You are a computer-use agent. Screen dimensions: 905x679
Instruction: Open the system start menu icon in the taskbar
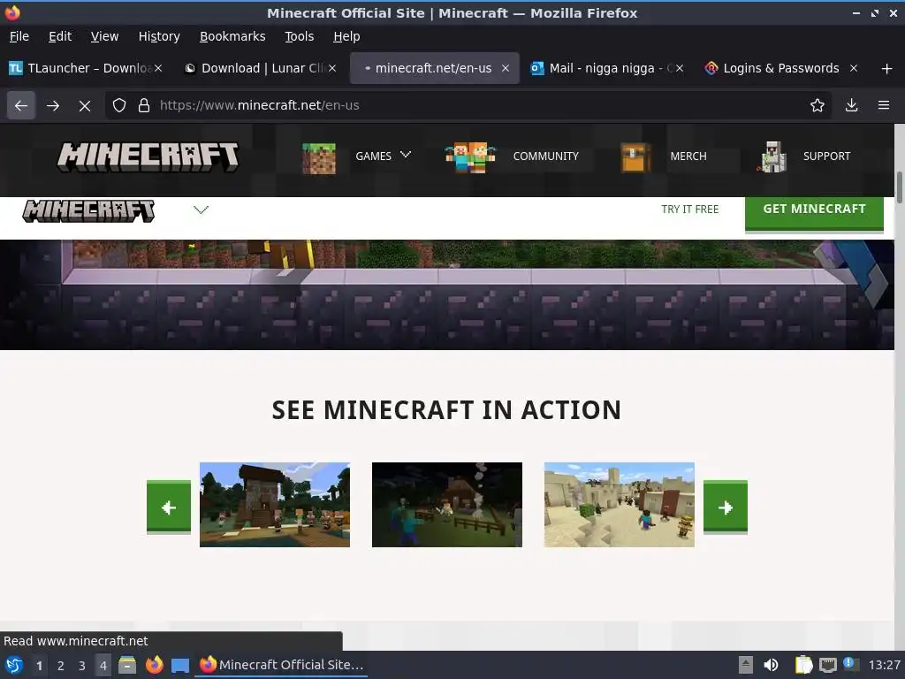pos(14,665)
